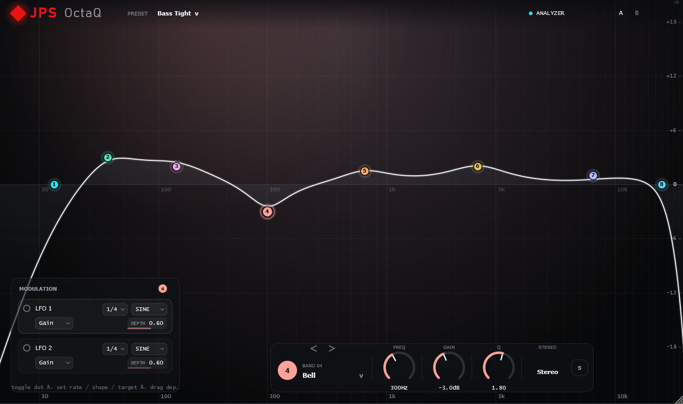Toggle LFO 2 on/off dot

[x=27, y=348]
